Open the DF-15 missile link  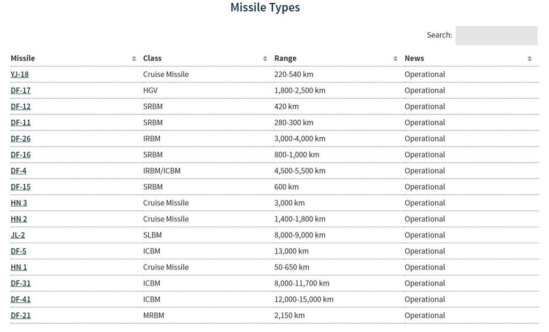point(20,187)
